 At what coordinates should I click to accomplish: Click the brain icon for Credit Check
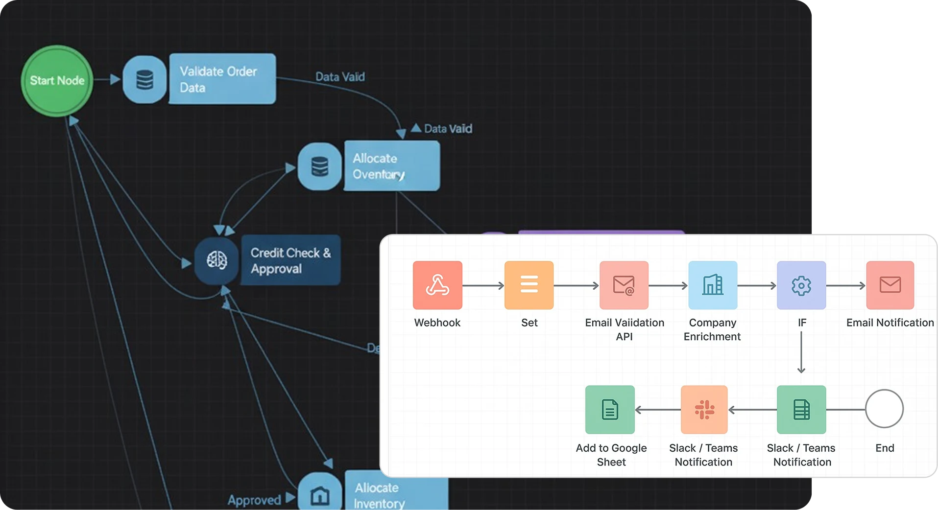pos(216,260)
